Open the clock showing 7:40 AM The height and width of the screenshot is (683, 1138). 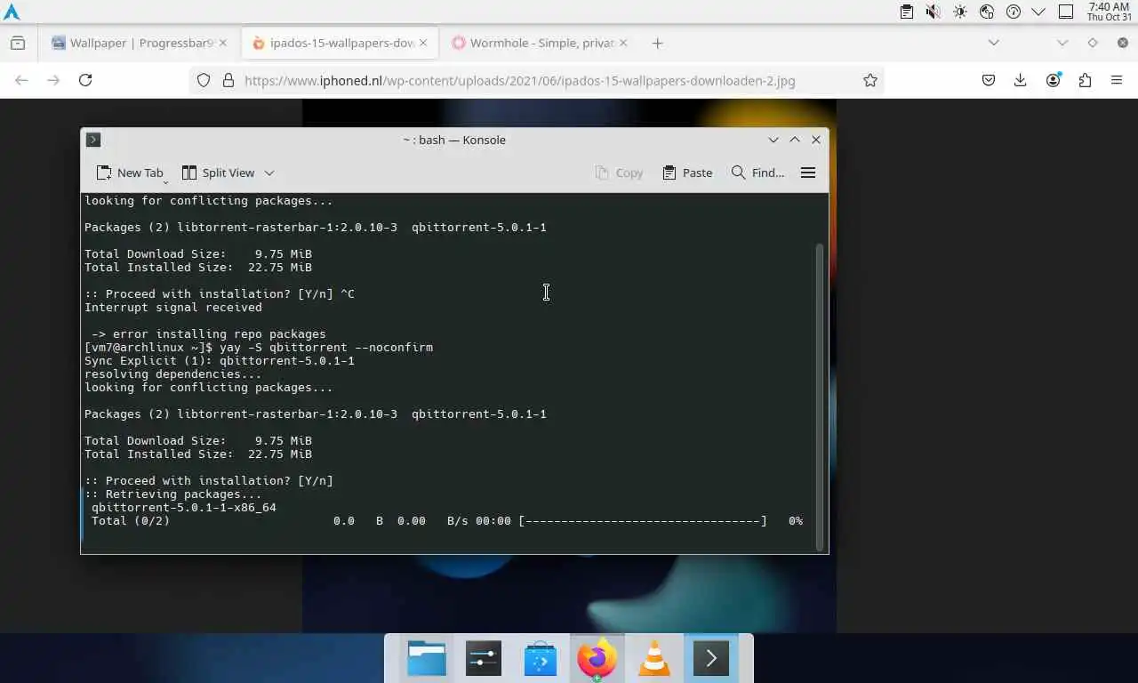point(1108,12)
